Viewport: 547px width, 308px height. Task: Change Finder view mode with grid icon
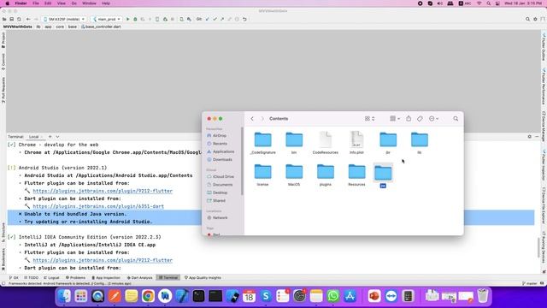tap(369, 119)
